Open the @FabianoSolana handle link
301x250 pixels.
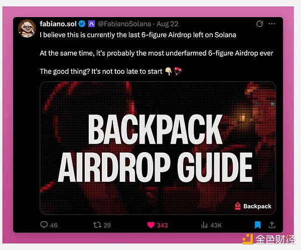(124, 24)
